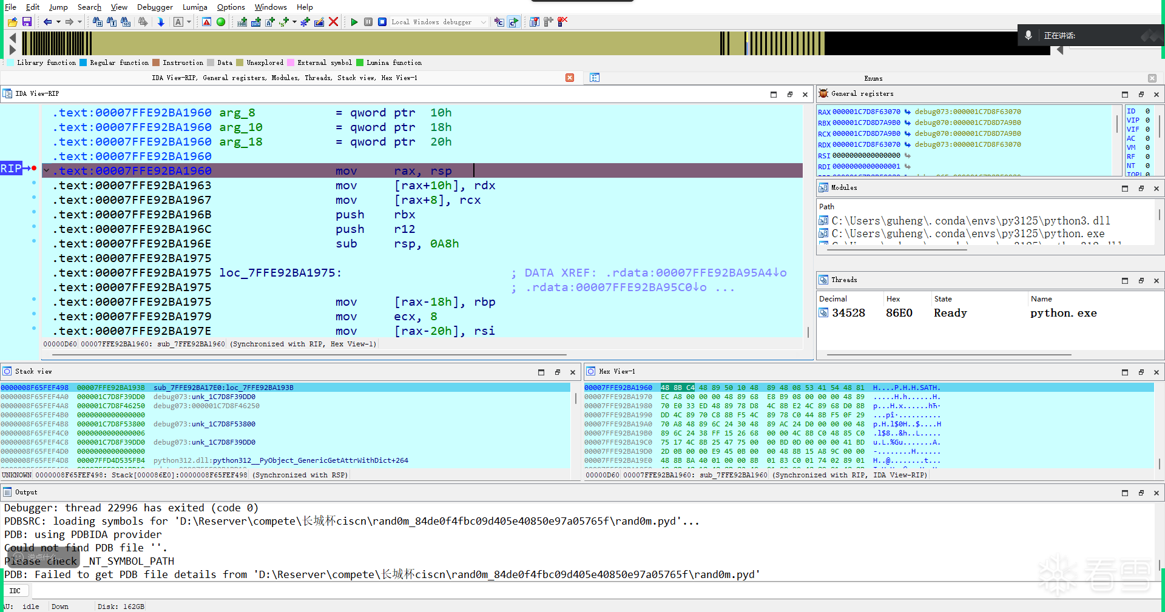Click the IDC command input field
Image resolution: width=1165 pixels, height=612 pixels.
coord(364,591)
